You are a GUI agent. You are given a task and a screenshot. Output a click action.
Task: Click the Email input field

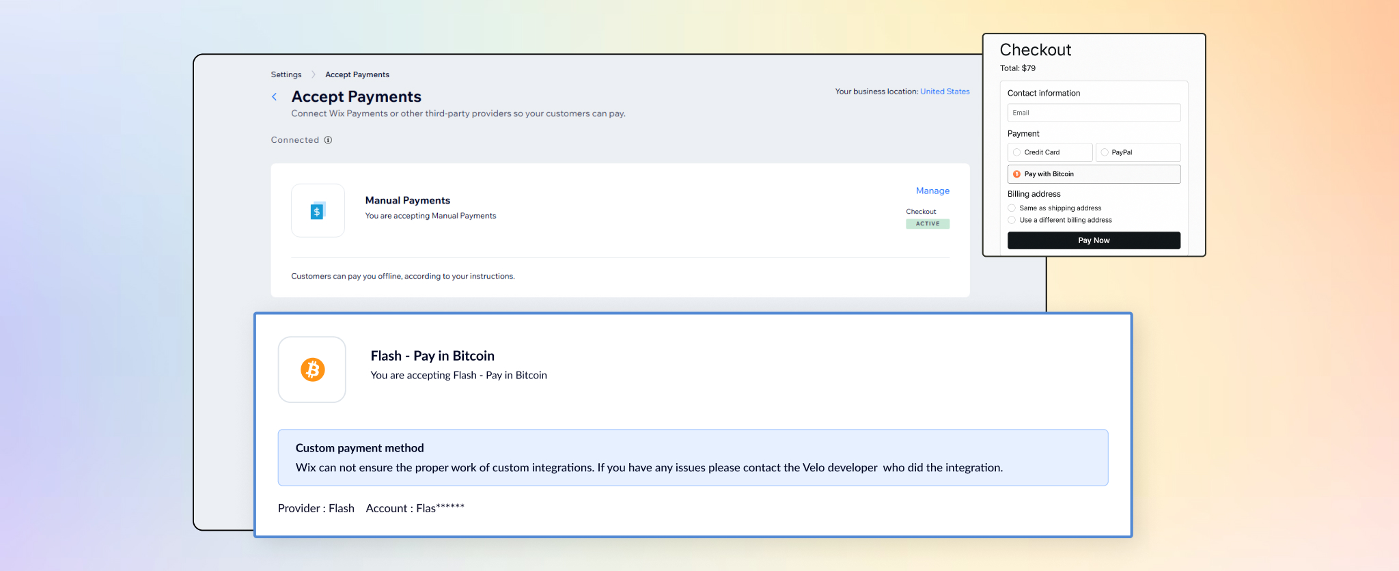(1094, 113)
